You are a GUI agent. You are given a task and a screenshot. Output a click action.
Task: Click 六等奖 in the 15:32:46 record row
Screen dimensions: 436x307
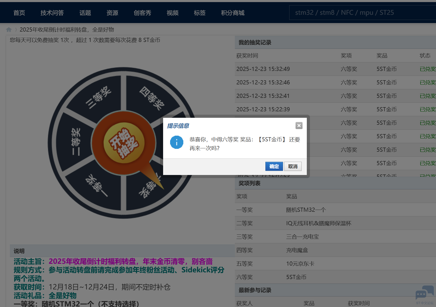[349, 83]
